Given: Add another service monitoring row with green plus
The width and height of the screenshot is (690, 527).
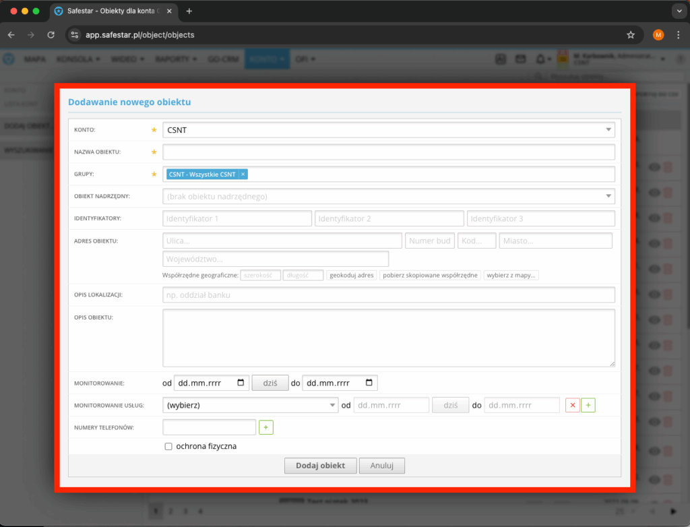Looking at the screenshot, I should click(588, 405).
